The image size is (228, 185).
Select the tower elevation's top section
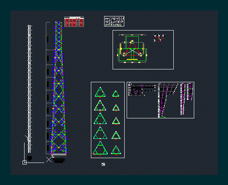(x=58, y=36)
